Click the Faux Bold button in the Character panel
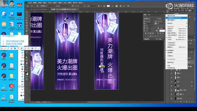This screenshot has height=111, width=197. point(145,33)
